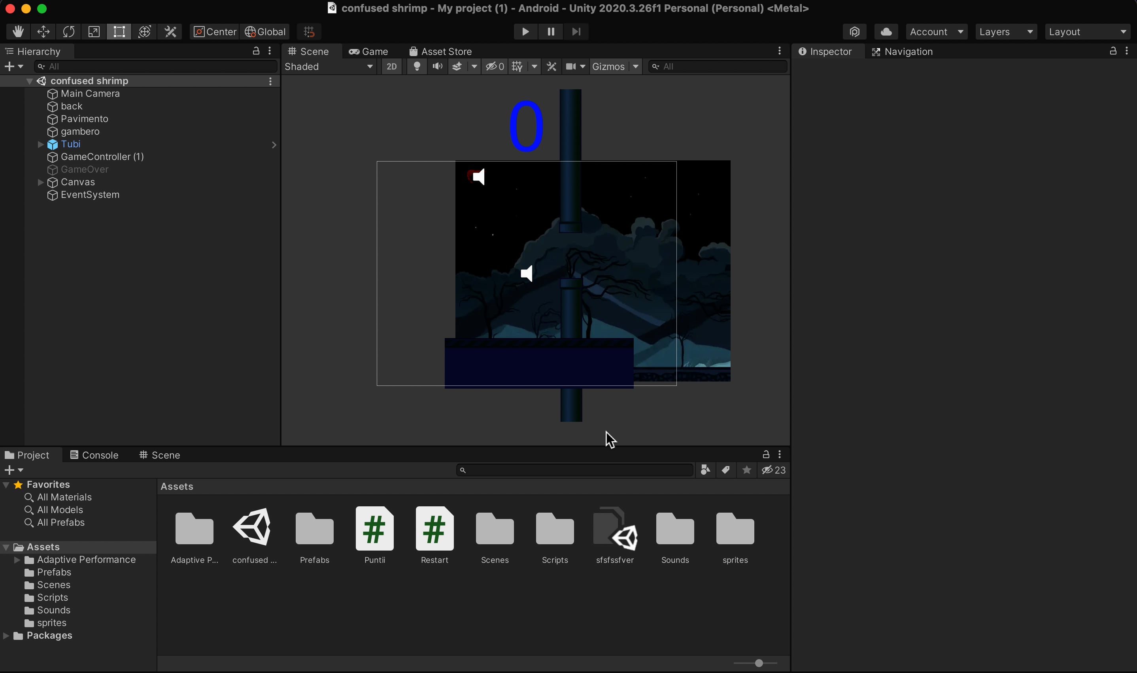Image resolution: width=1137 pixels, height=673 pixels.
Task: Open Gizmos dropdown arrow
Action: pyautogui.click(x=636, y=67)
